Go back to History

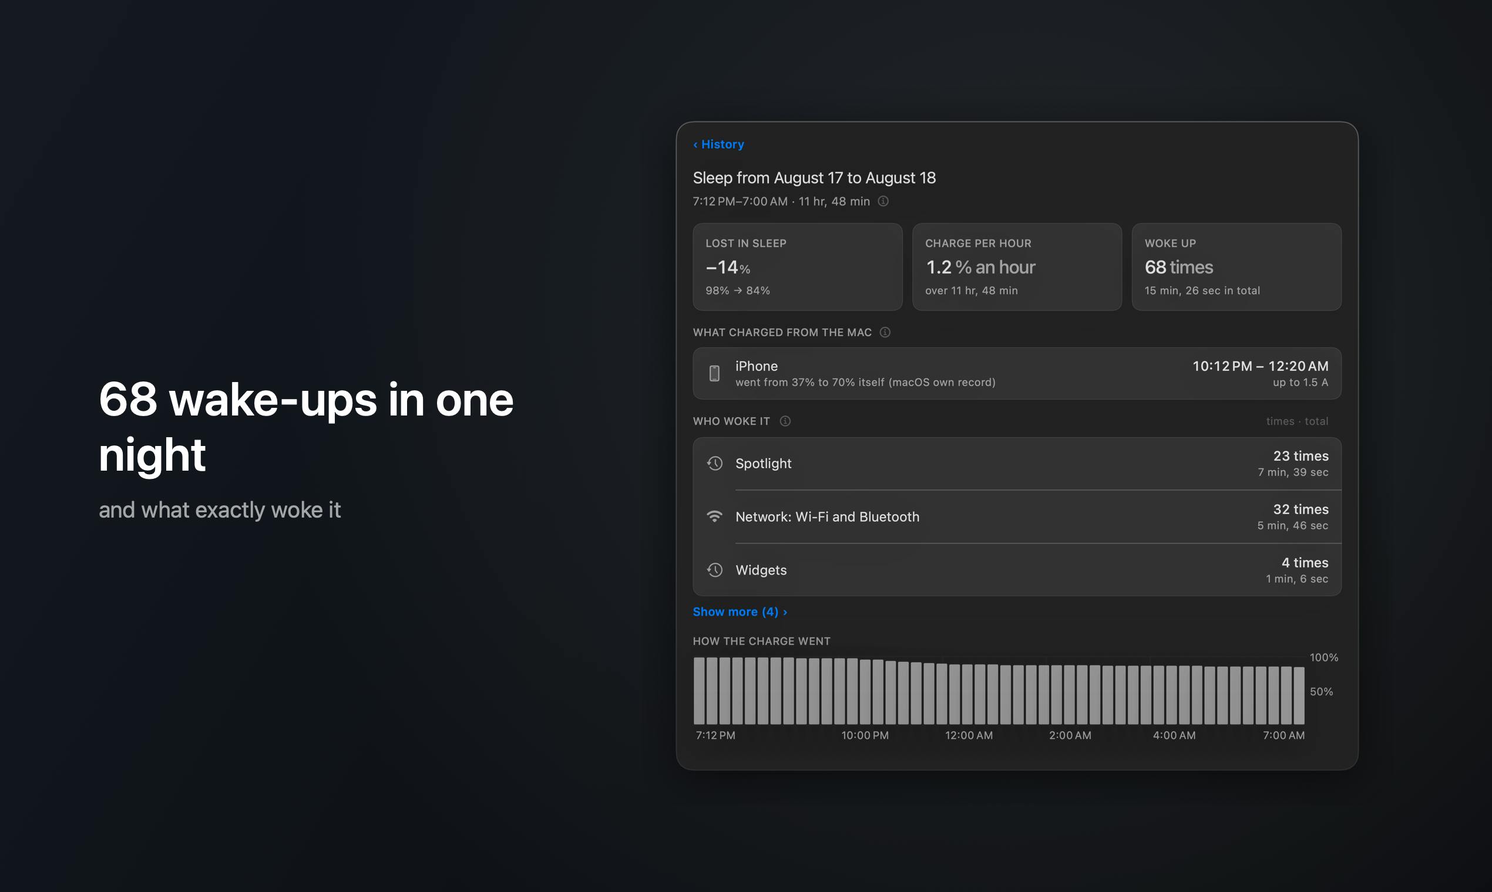[718, 144]
